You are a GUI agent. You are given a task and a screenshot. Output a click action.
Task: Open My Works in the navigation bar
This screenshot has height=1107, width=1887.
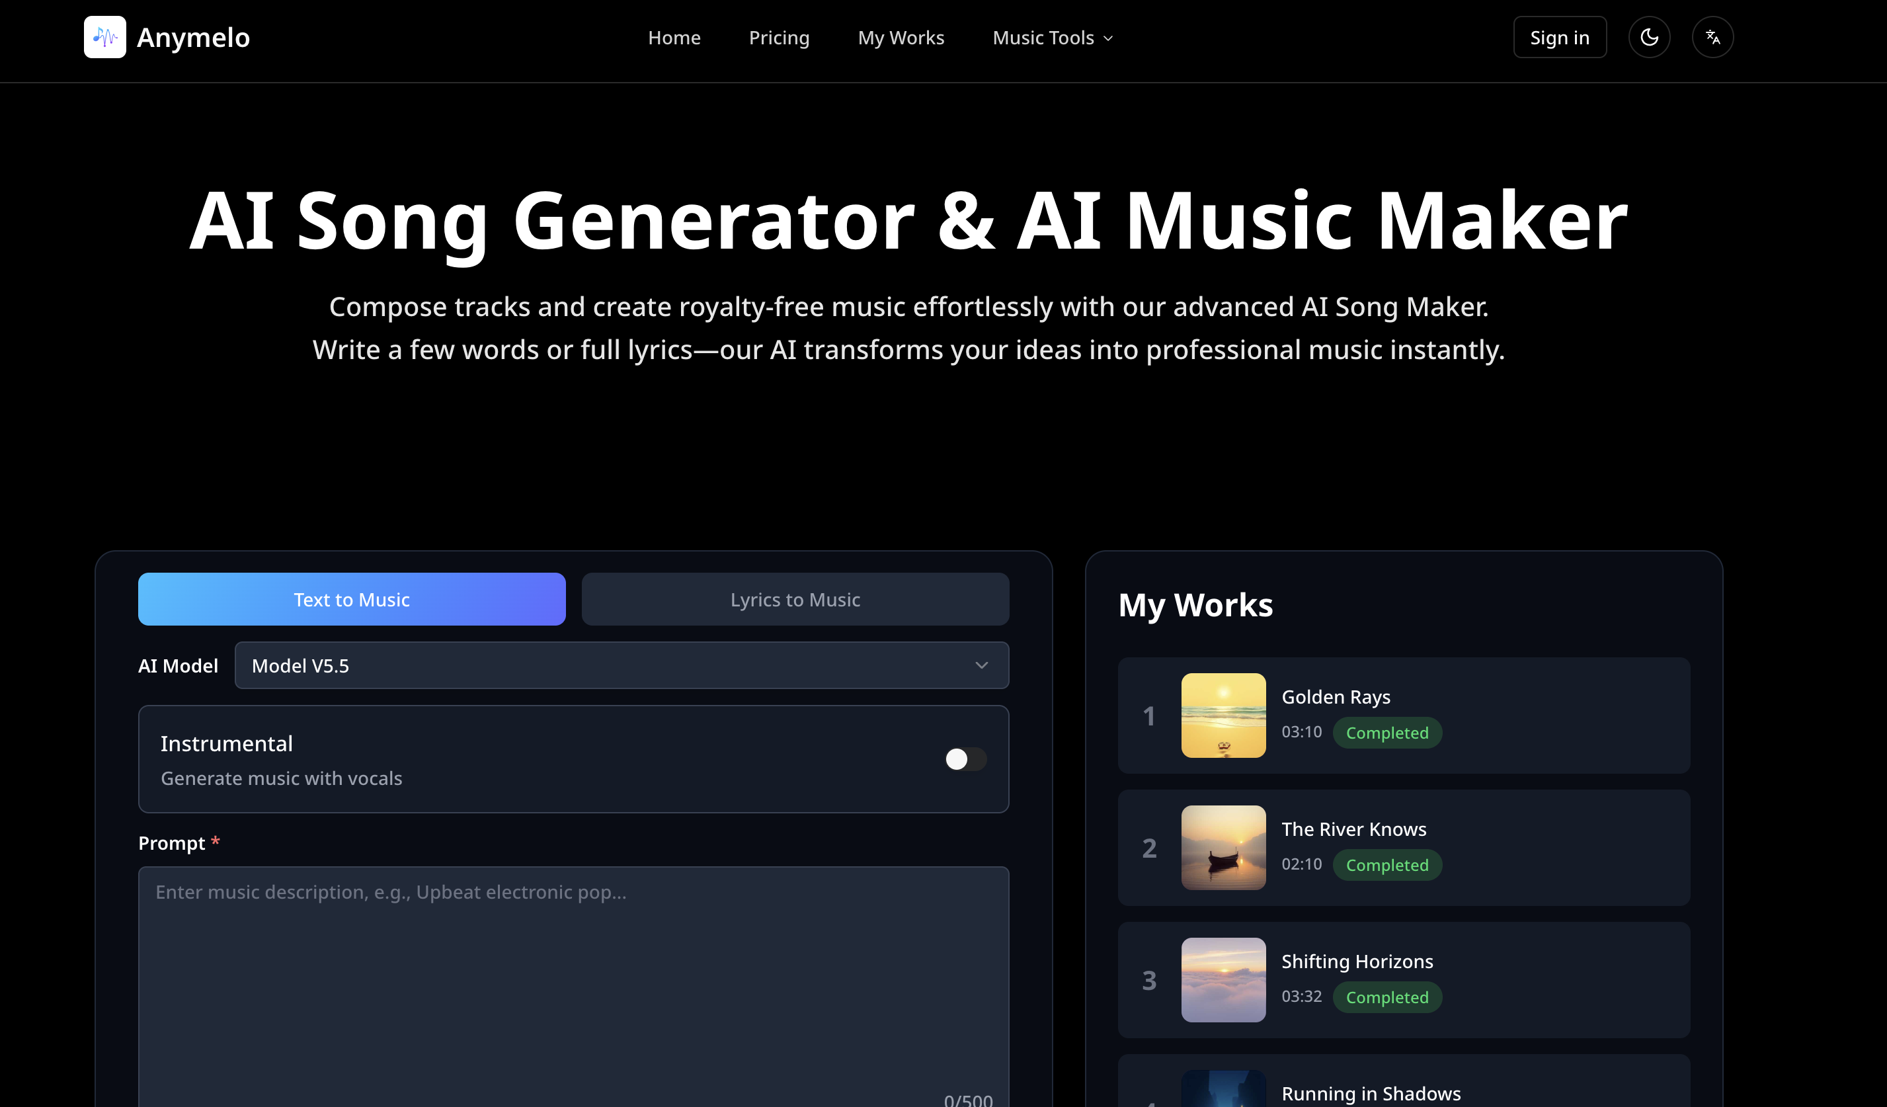point(901,38)
